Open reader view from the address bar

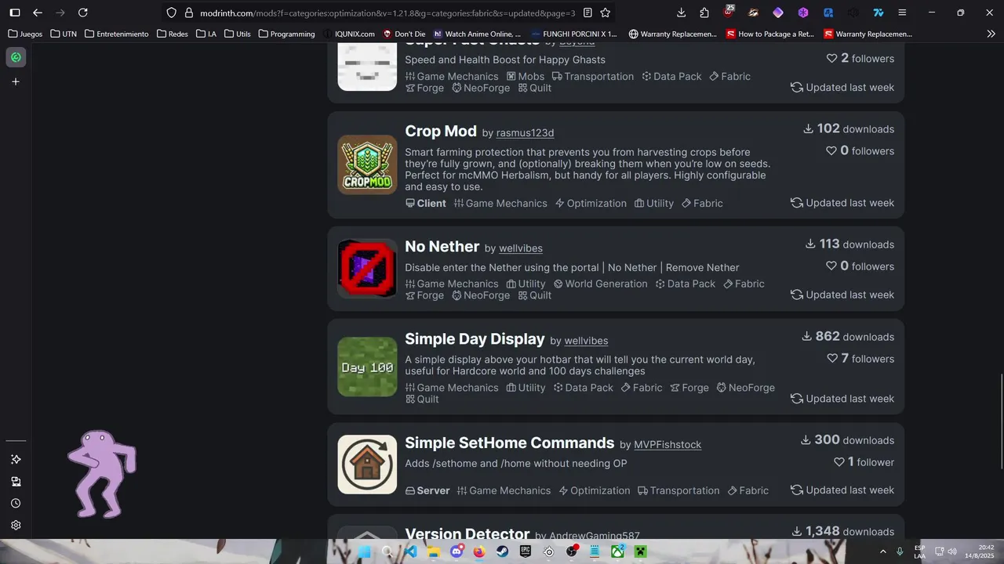[x=587, y=13]
